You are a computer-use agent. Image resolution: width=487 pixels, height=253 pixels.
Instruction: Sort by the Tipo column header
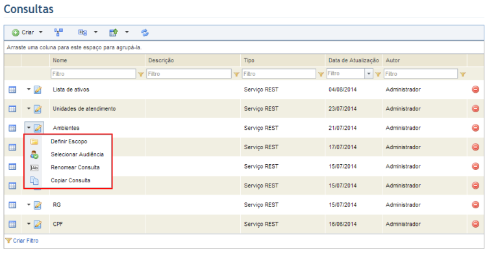[x=249, y=60]
